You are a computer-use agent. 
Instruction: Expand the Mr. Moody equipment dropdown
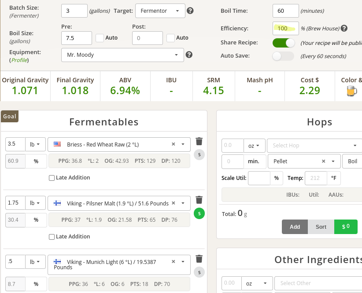122,55
